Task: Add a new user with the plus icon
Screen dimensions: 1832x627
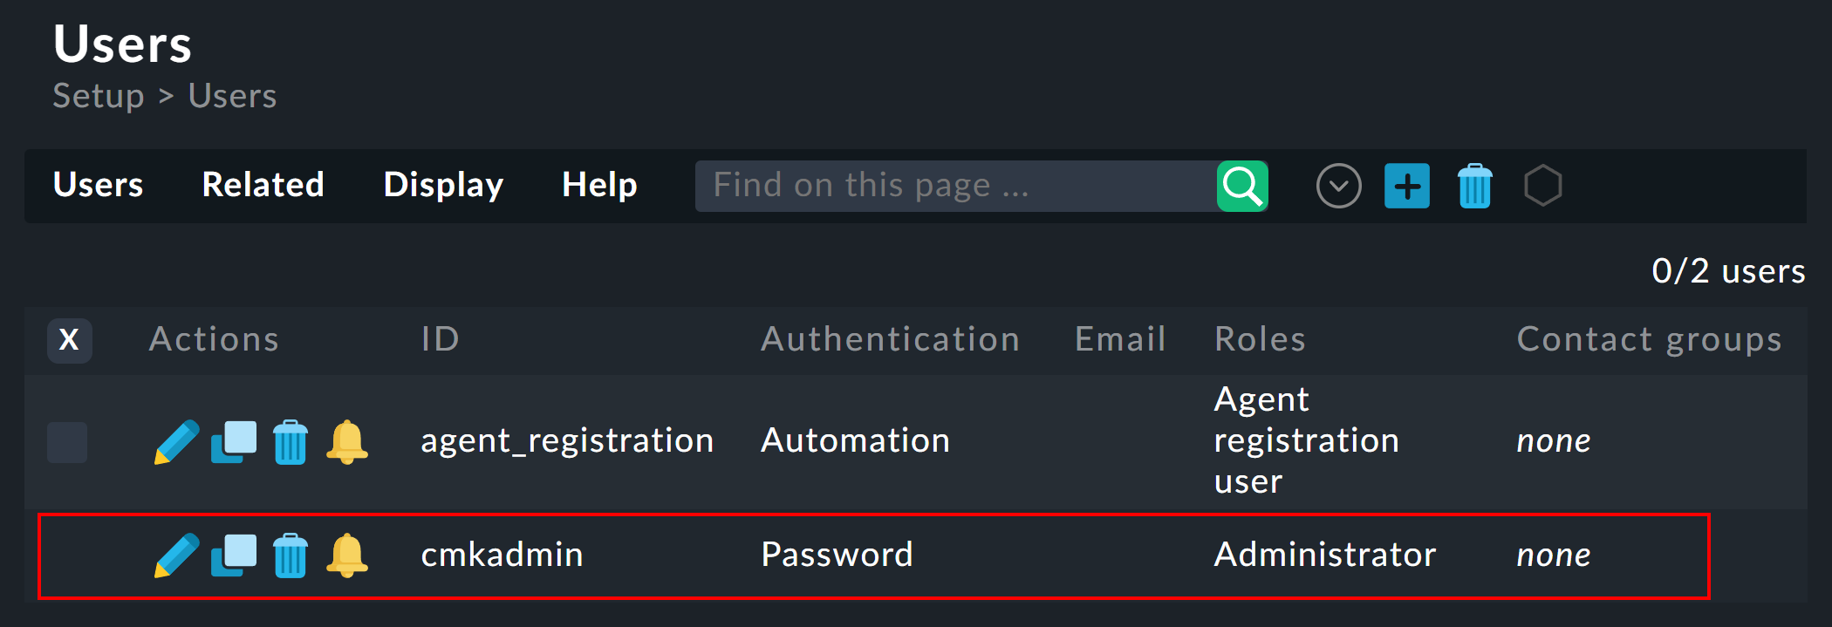Action: point(1406,186)
